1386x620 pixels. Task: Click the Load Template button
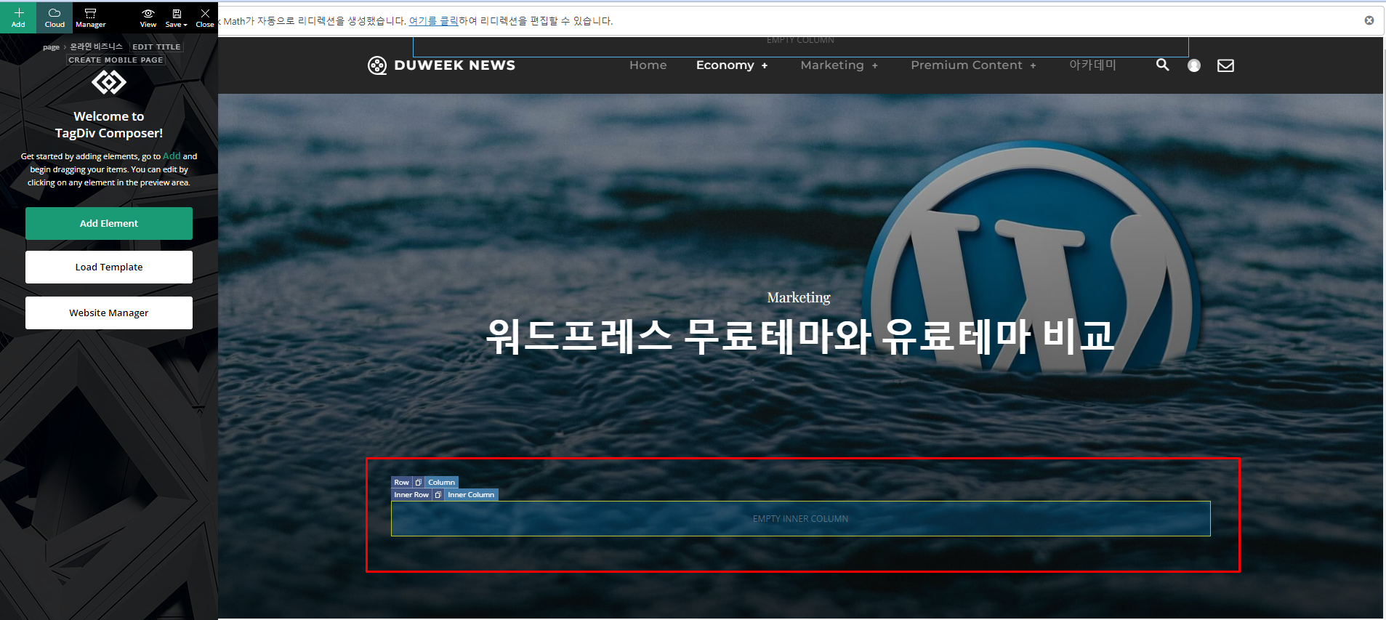click(x=109, y=267)
